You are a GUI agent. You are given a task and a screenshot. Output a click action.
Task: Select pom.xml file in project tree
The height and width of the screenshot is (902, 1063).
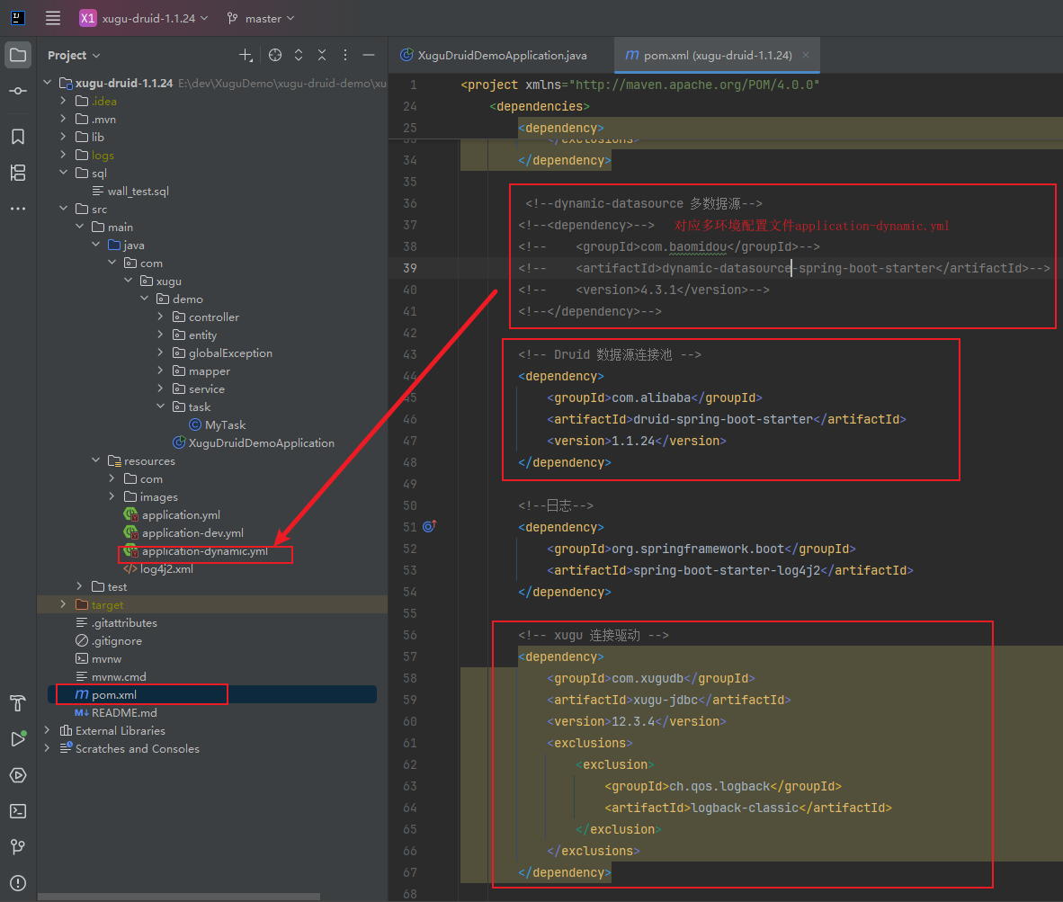tap(113, 694)
